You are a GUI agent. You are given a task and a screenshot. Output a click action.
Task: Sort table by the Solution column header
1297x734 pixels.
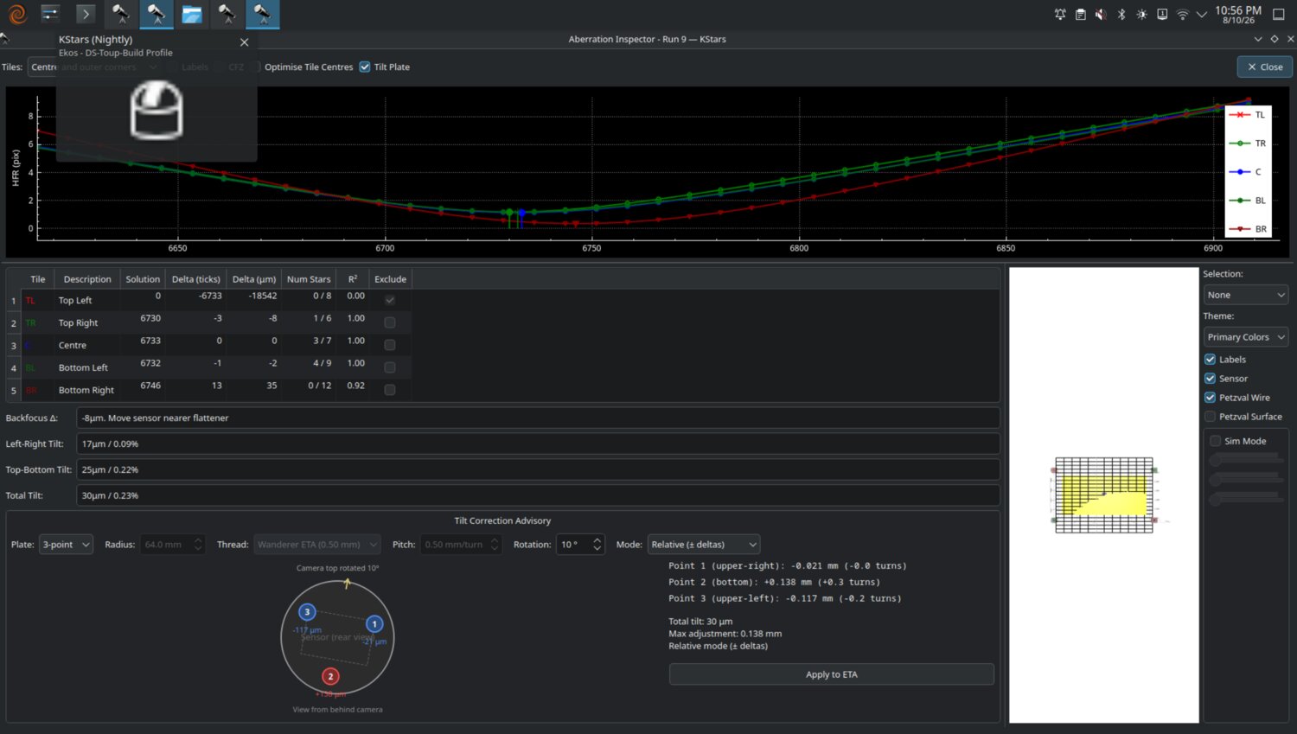[143, 279]
